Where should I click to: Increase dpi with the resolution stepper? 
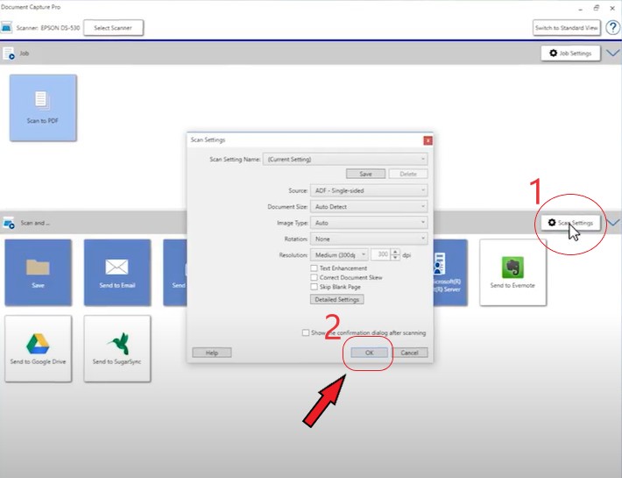coord(395,252)
